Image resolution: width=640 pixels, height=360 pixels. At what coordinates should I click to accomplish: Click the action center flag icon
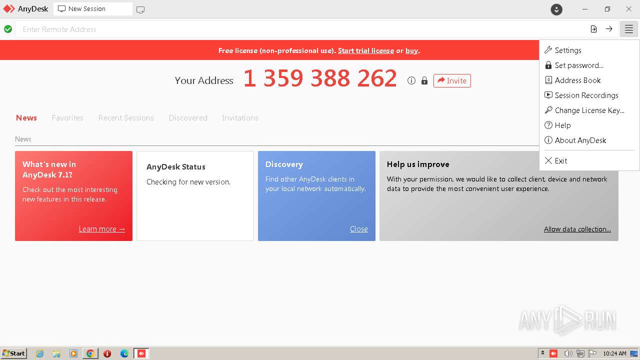[x=593, y=353]
